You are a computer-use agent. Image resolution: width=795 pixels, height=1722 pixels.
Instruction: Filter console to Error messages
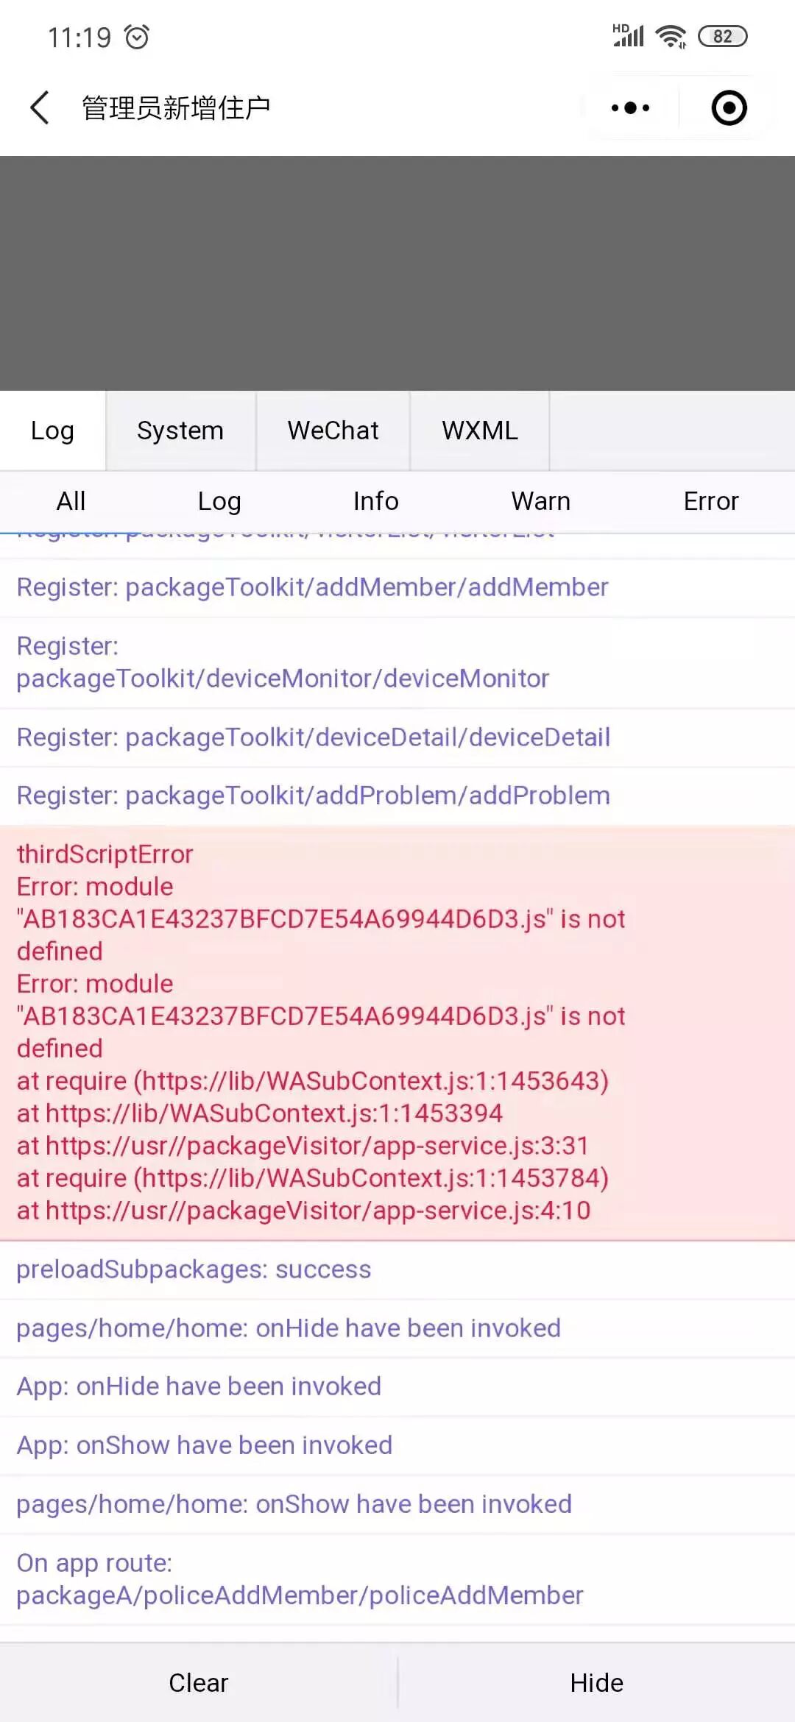click(710, 501)
